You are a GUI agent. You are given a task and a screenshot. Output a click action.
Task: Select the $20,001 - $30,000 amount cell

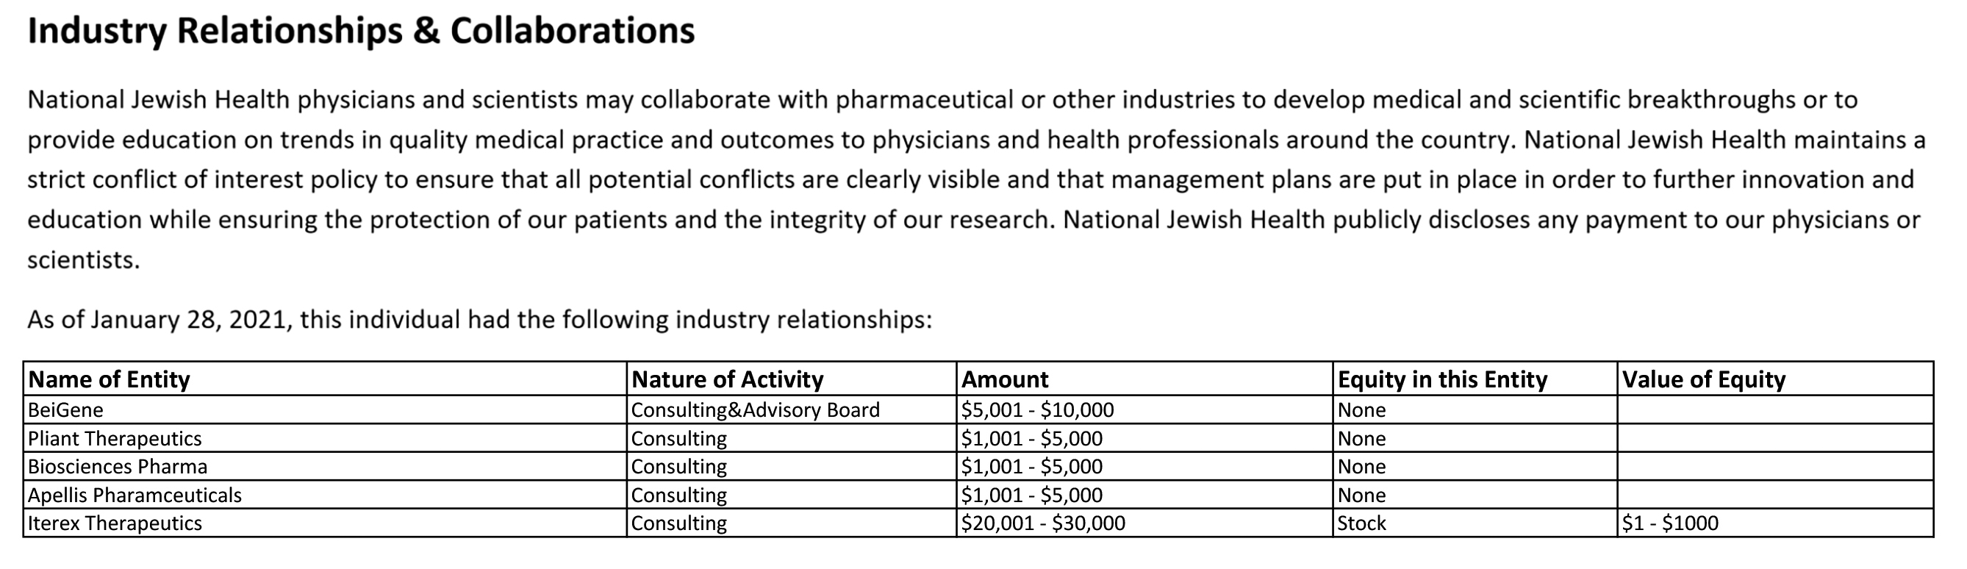1042,523
